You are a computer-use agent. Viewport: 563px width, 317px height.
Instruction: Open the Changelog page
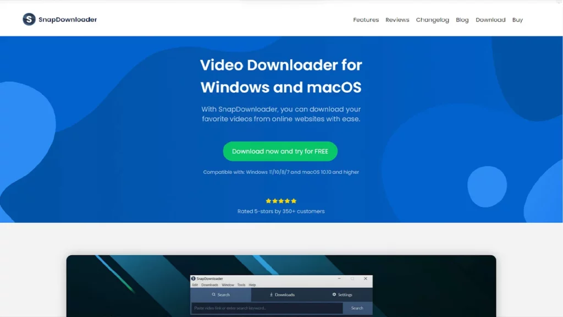click(x=432, y=20)
